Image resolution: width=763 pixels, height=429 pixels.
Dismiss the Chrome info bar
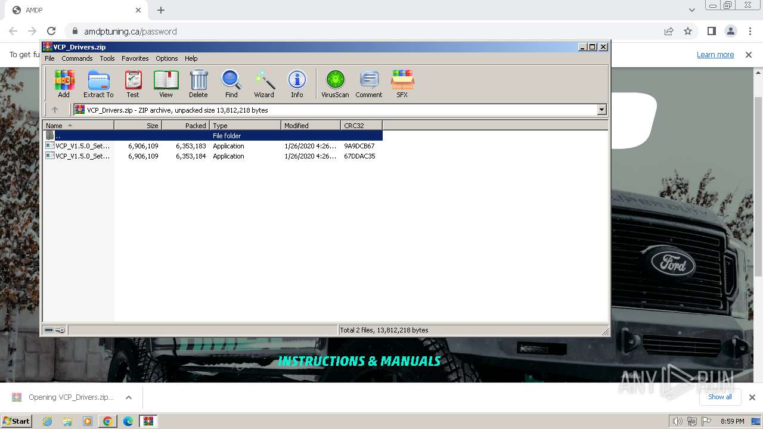(749, 54)
